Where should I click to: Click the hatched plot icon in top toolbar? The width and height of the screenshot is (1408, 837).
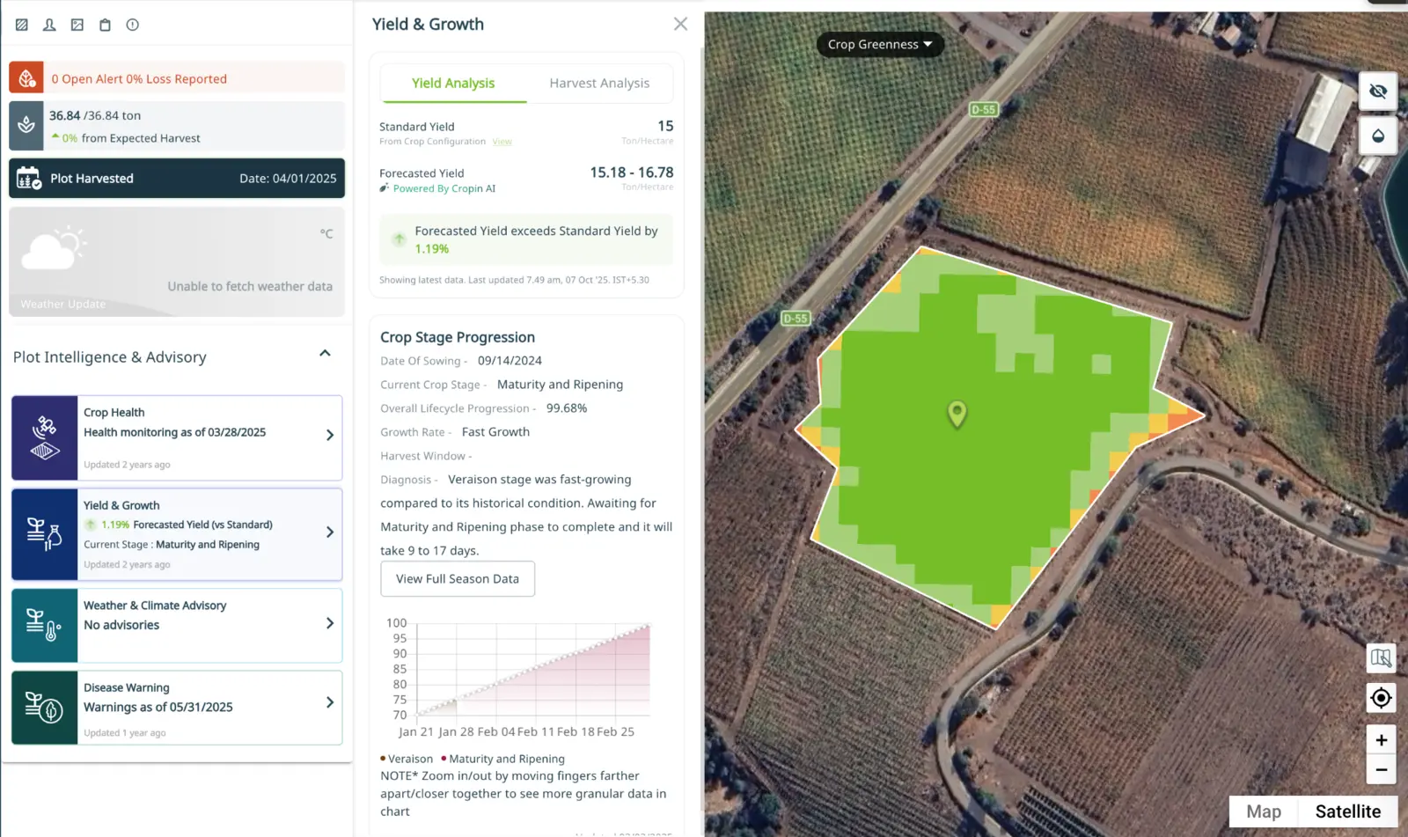tap(22, 25)
